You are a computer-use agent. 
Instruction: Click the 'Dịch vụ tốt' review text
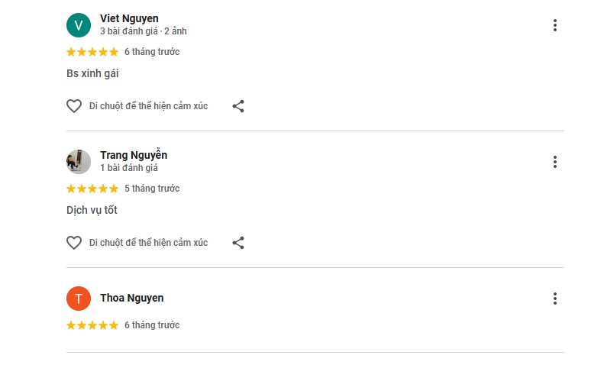click(x=92, y=210)
